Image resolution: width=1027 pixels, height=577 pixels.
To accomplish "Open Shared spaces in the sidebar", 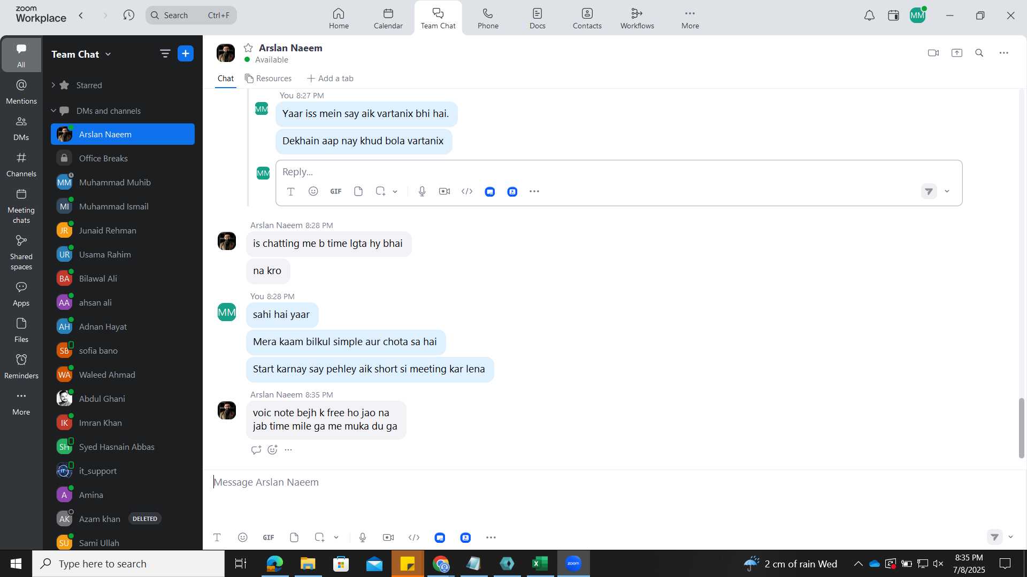I will [x=21, y=253].
